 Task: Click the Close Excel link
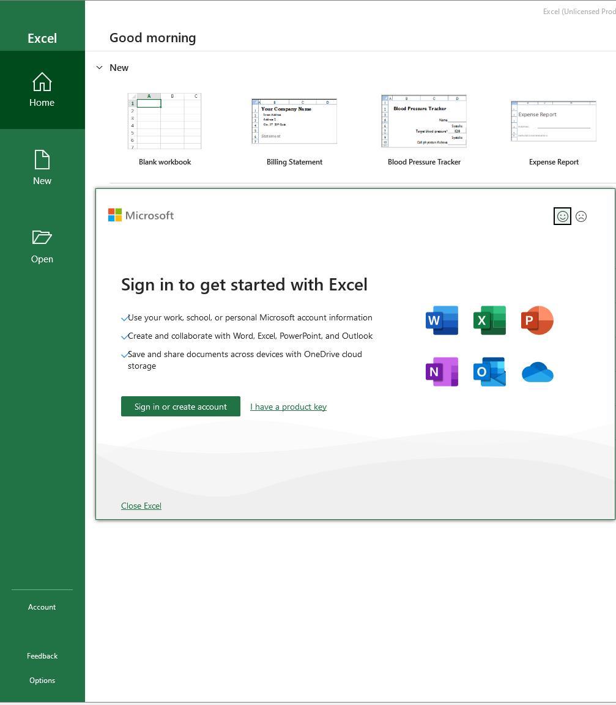pos(141,506)
